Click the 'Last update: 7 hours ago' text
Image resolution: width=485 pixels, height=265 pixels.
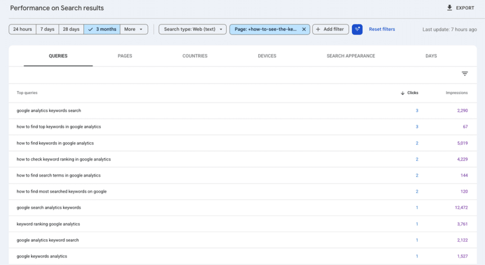[449, 30]
